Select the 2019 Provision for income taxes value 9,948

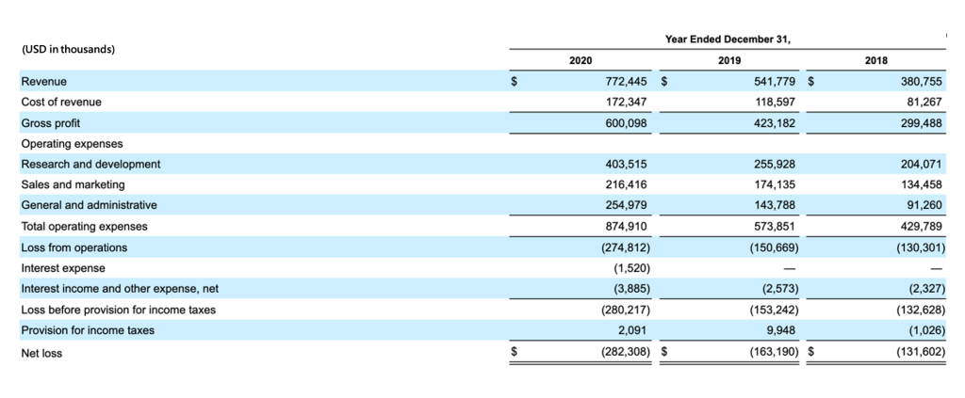[781, 330]
